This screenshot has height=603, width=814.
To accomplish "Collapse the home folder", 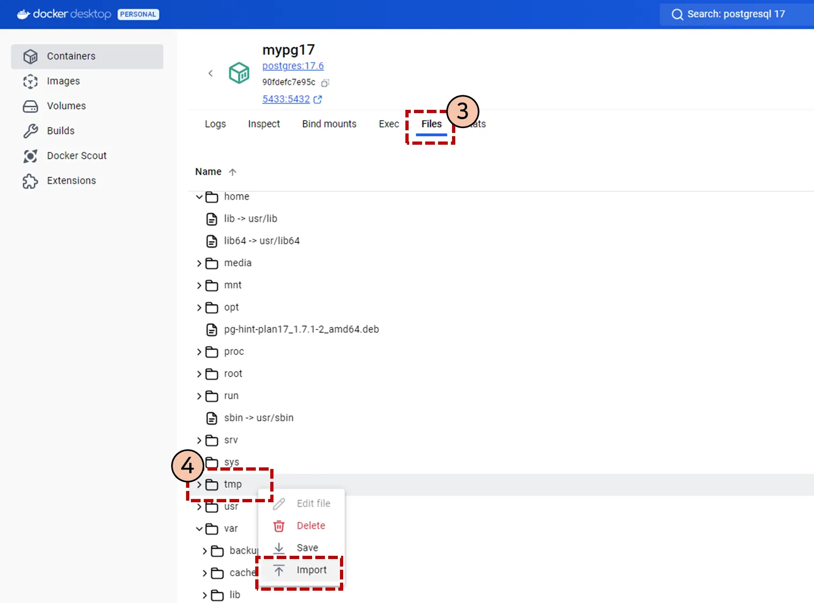I will [x=199, y=197].
